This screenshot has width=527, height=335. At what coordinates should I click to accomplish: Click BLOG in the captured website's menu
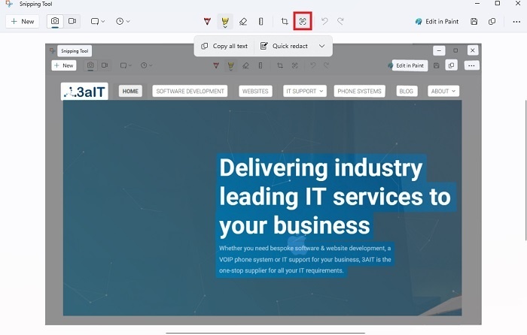coord(407,91)
